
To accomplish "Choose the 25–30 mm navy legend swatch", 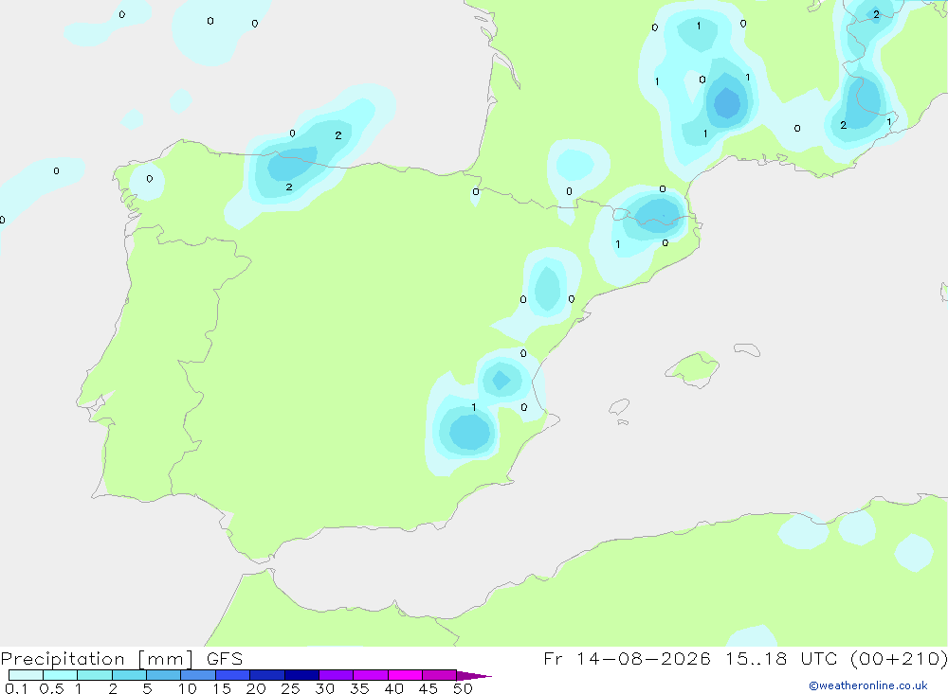I will (301, 675).
